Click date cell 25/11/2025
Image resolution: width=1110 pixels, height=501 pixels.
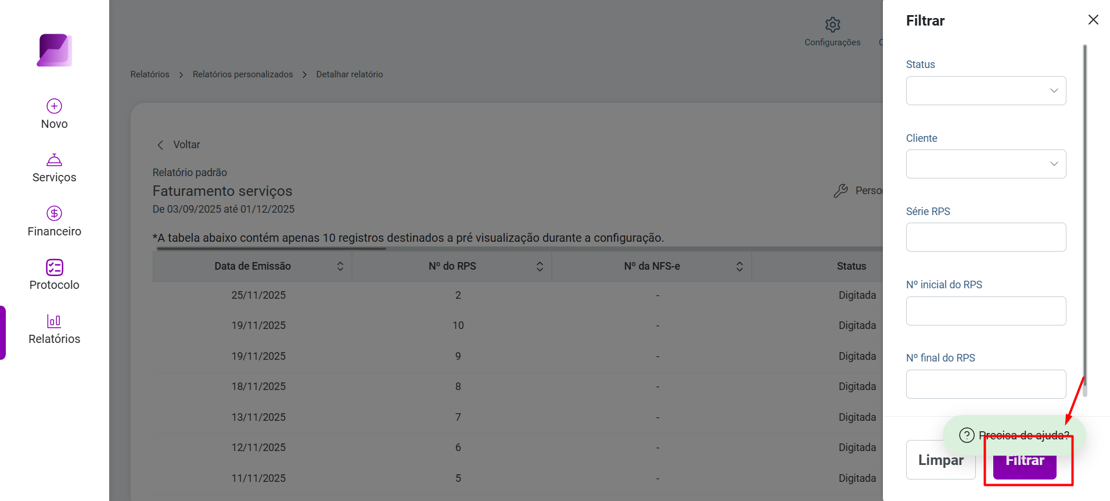point(258,295)
